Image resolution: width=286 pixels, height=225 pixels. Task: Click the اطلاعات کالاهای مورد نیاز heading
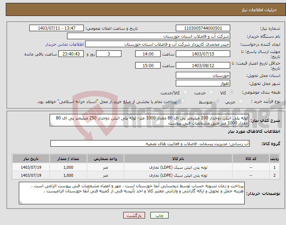click(254, 131)
